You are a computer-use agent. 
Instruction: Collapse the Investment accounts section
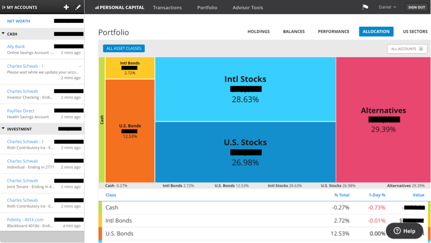click(x=3, y=129)
